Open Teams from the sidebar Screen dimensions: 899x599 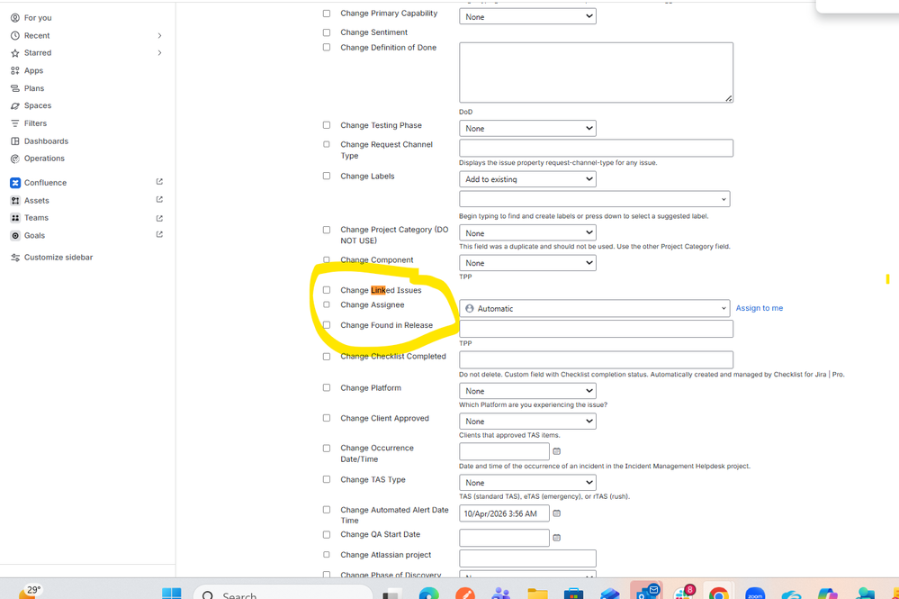pos(36,218)
